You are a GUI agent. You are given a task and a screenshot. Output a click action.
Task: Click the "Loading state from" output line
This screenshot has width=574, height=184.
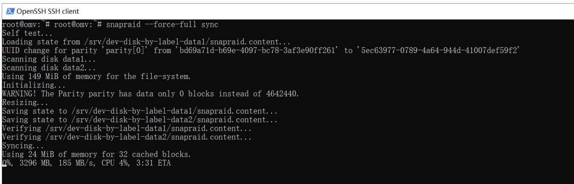tap(146, 42)
